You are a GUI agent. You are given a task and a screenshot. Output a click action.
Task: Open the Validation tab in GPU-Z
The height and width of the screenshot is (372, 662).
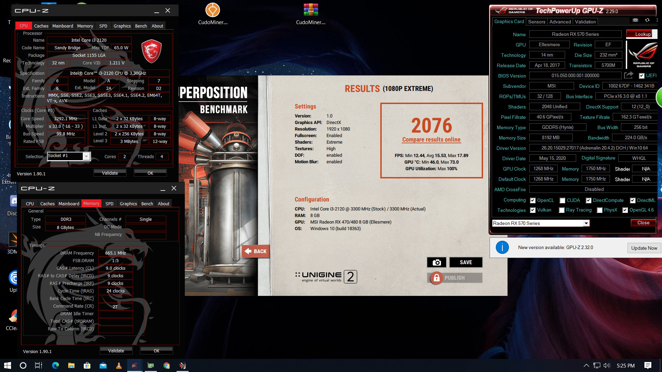coord(585,22)
